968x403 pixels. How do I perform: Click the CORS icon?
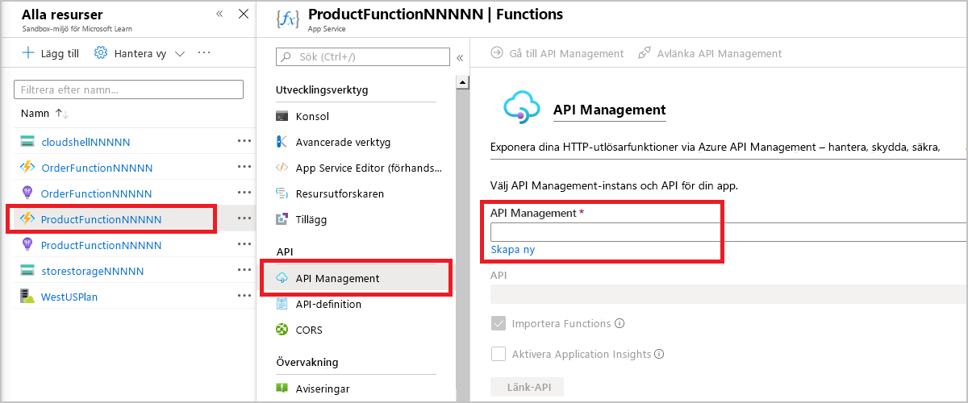(282, 329)
